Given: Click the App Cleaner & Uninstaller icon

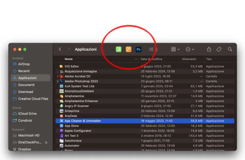Looking at the screenshot, I should coord(61,121).
